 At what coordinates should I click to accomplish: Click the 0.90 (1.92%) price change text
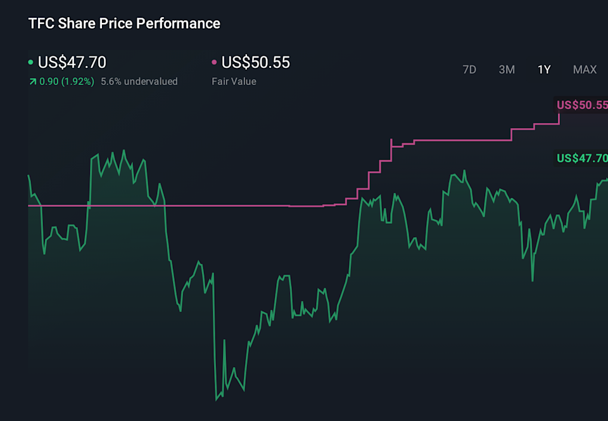coord(66,81)
